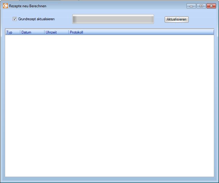Screen dimensions: 219x183
Task: Select the Uhrzeit column header
Action: point(51,32)
